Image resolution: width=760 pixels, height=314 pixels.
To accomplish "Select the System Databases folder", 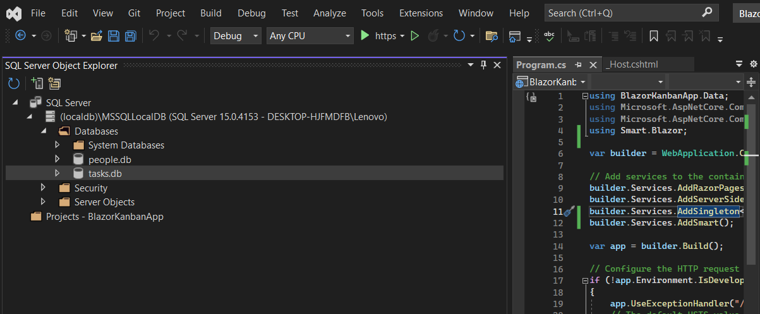I will coord(126,145).
